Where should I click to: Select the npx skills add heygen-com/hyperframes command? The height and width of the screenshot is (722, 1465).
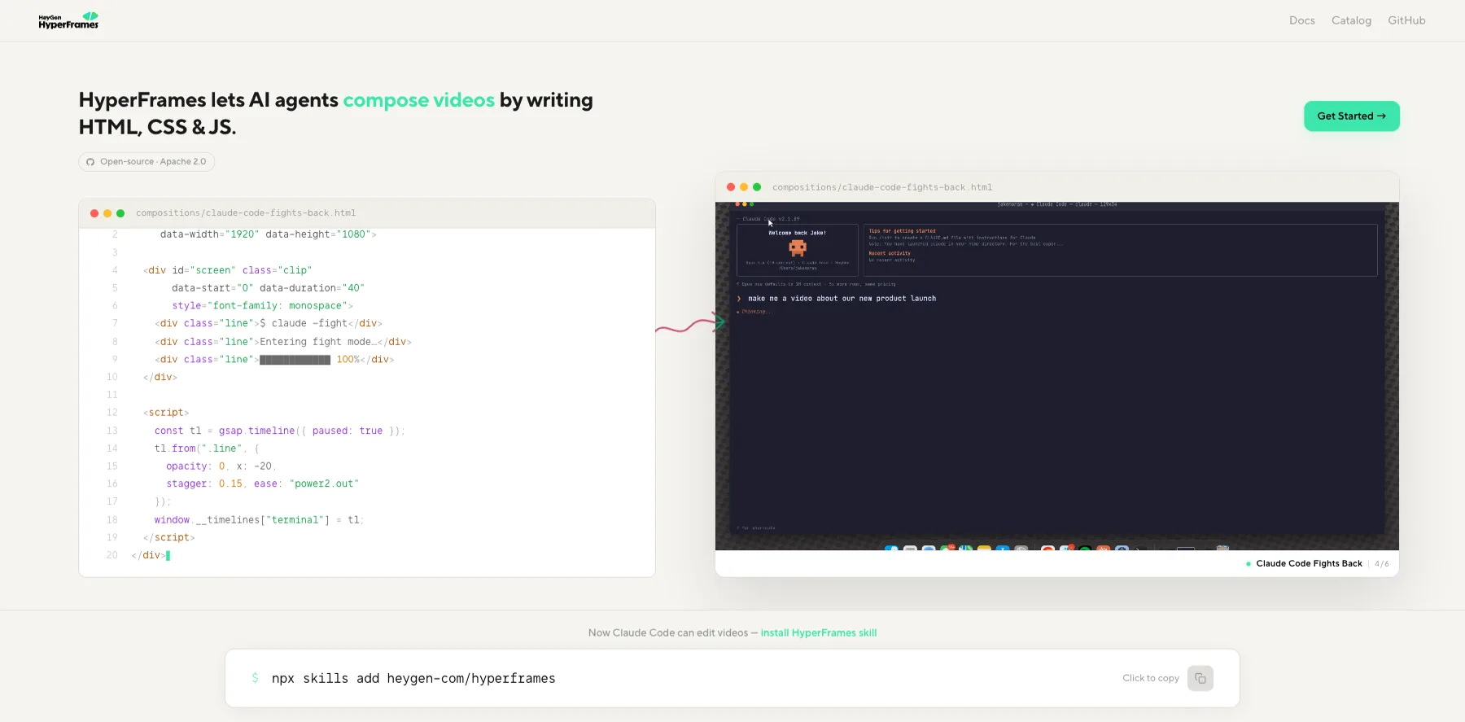413,678
